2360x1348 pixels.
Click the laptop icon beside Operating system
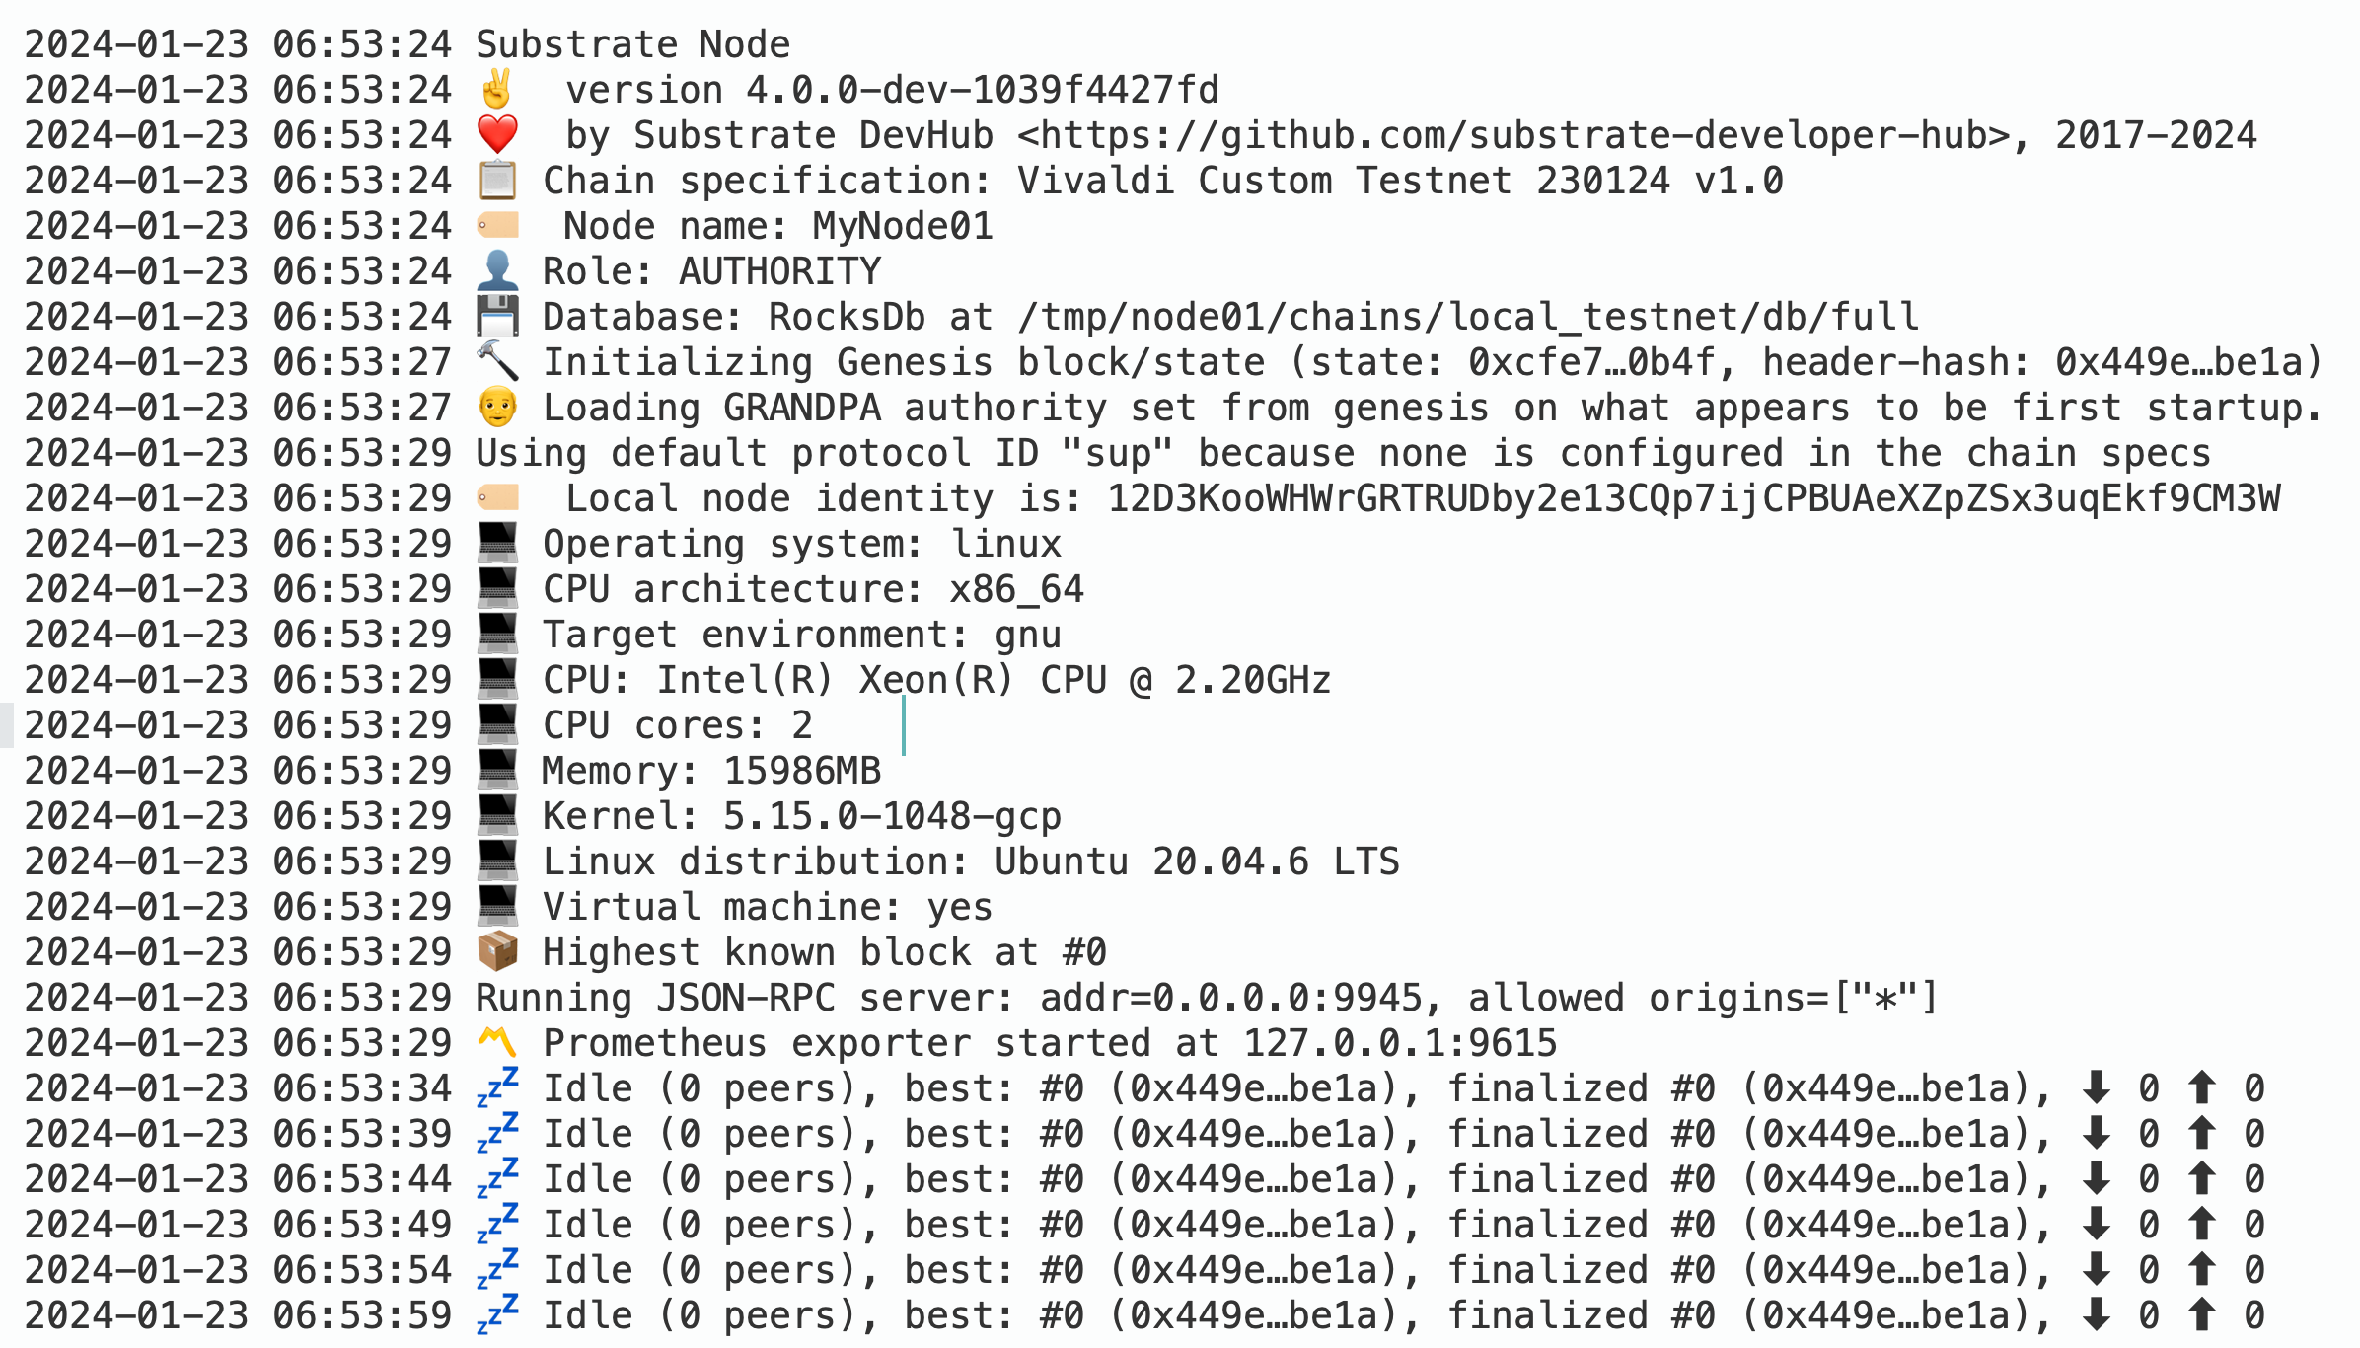497,544
